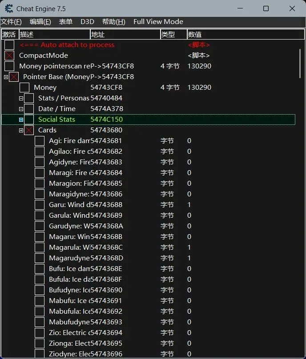Screen dimensions: 306x359
Task: Select the Mabufu: Ice row
Action: tap(148, 301)
